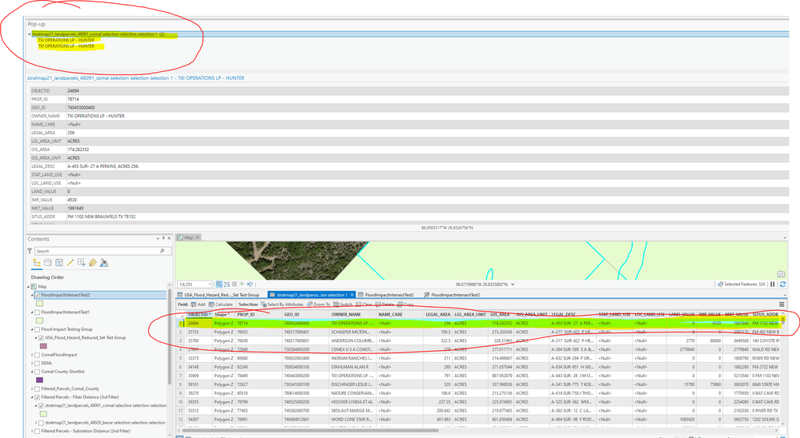Click the Contents filter funnel icon
The width and height of the screenshot is (800, 438).
tap(30, 251)
